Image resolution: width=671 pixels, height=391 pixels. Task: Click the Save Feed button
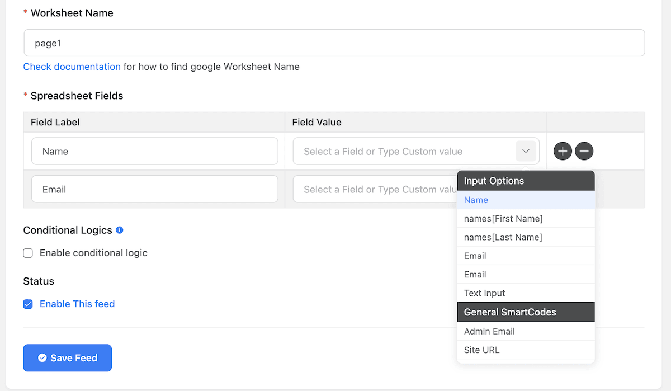click(68, 358)
